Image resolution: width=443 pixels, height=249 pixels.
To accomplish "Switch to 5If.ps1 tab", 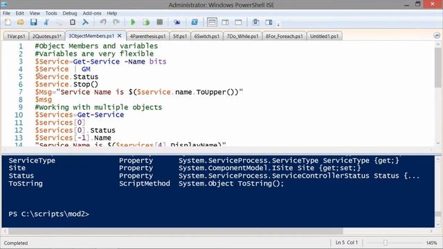I will point(180,36).
